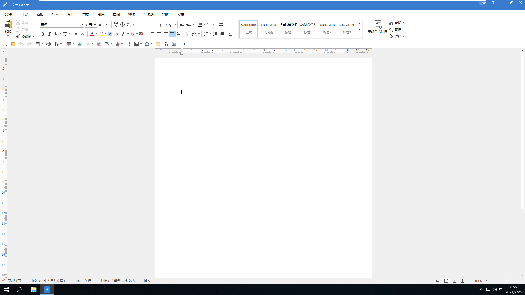Open the 文件 (File) menu
The height and width of the screenshot is (295, 525).
tap(8, 14)
